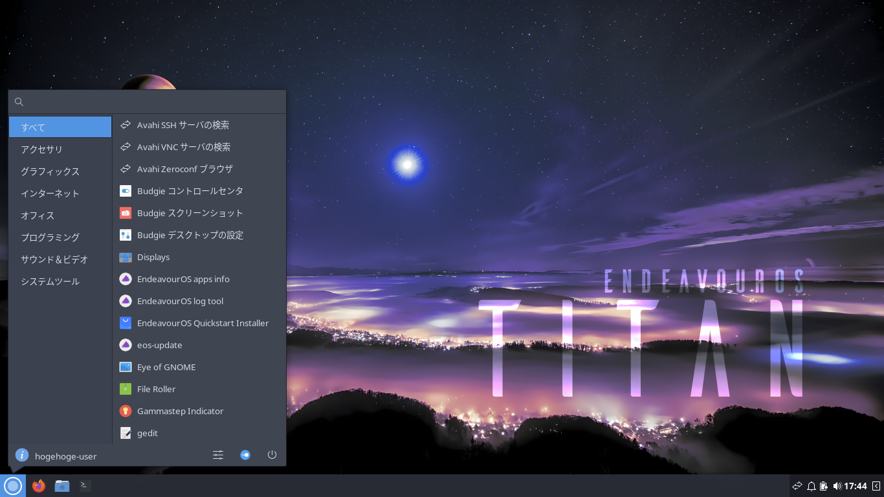Select the すべて category

[60, 127]
